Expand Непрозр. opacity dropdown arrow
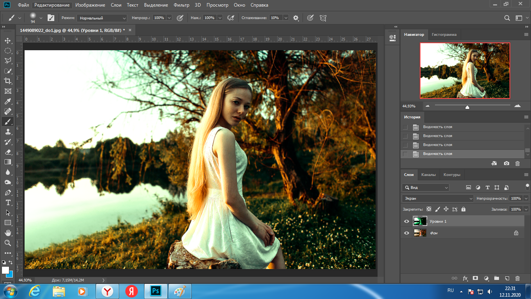The image size is (531, 299). 169,18
